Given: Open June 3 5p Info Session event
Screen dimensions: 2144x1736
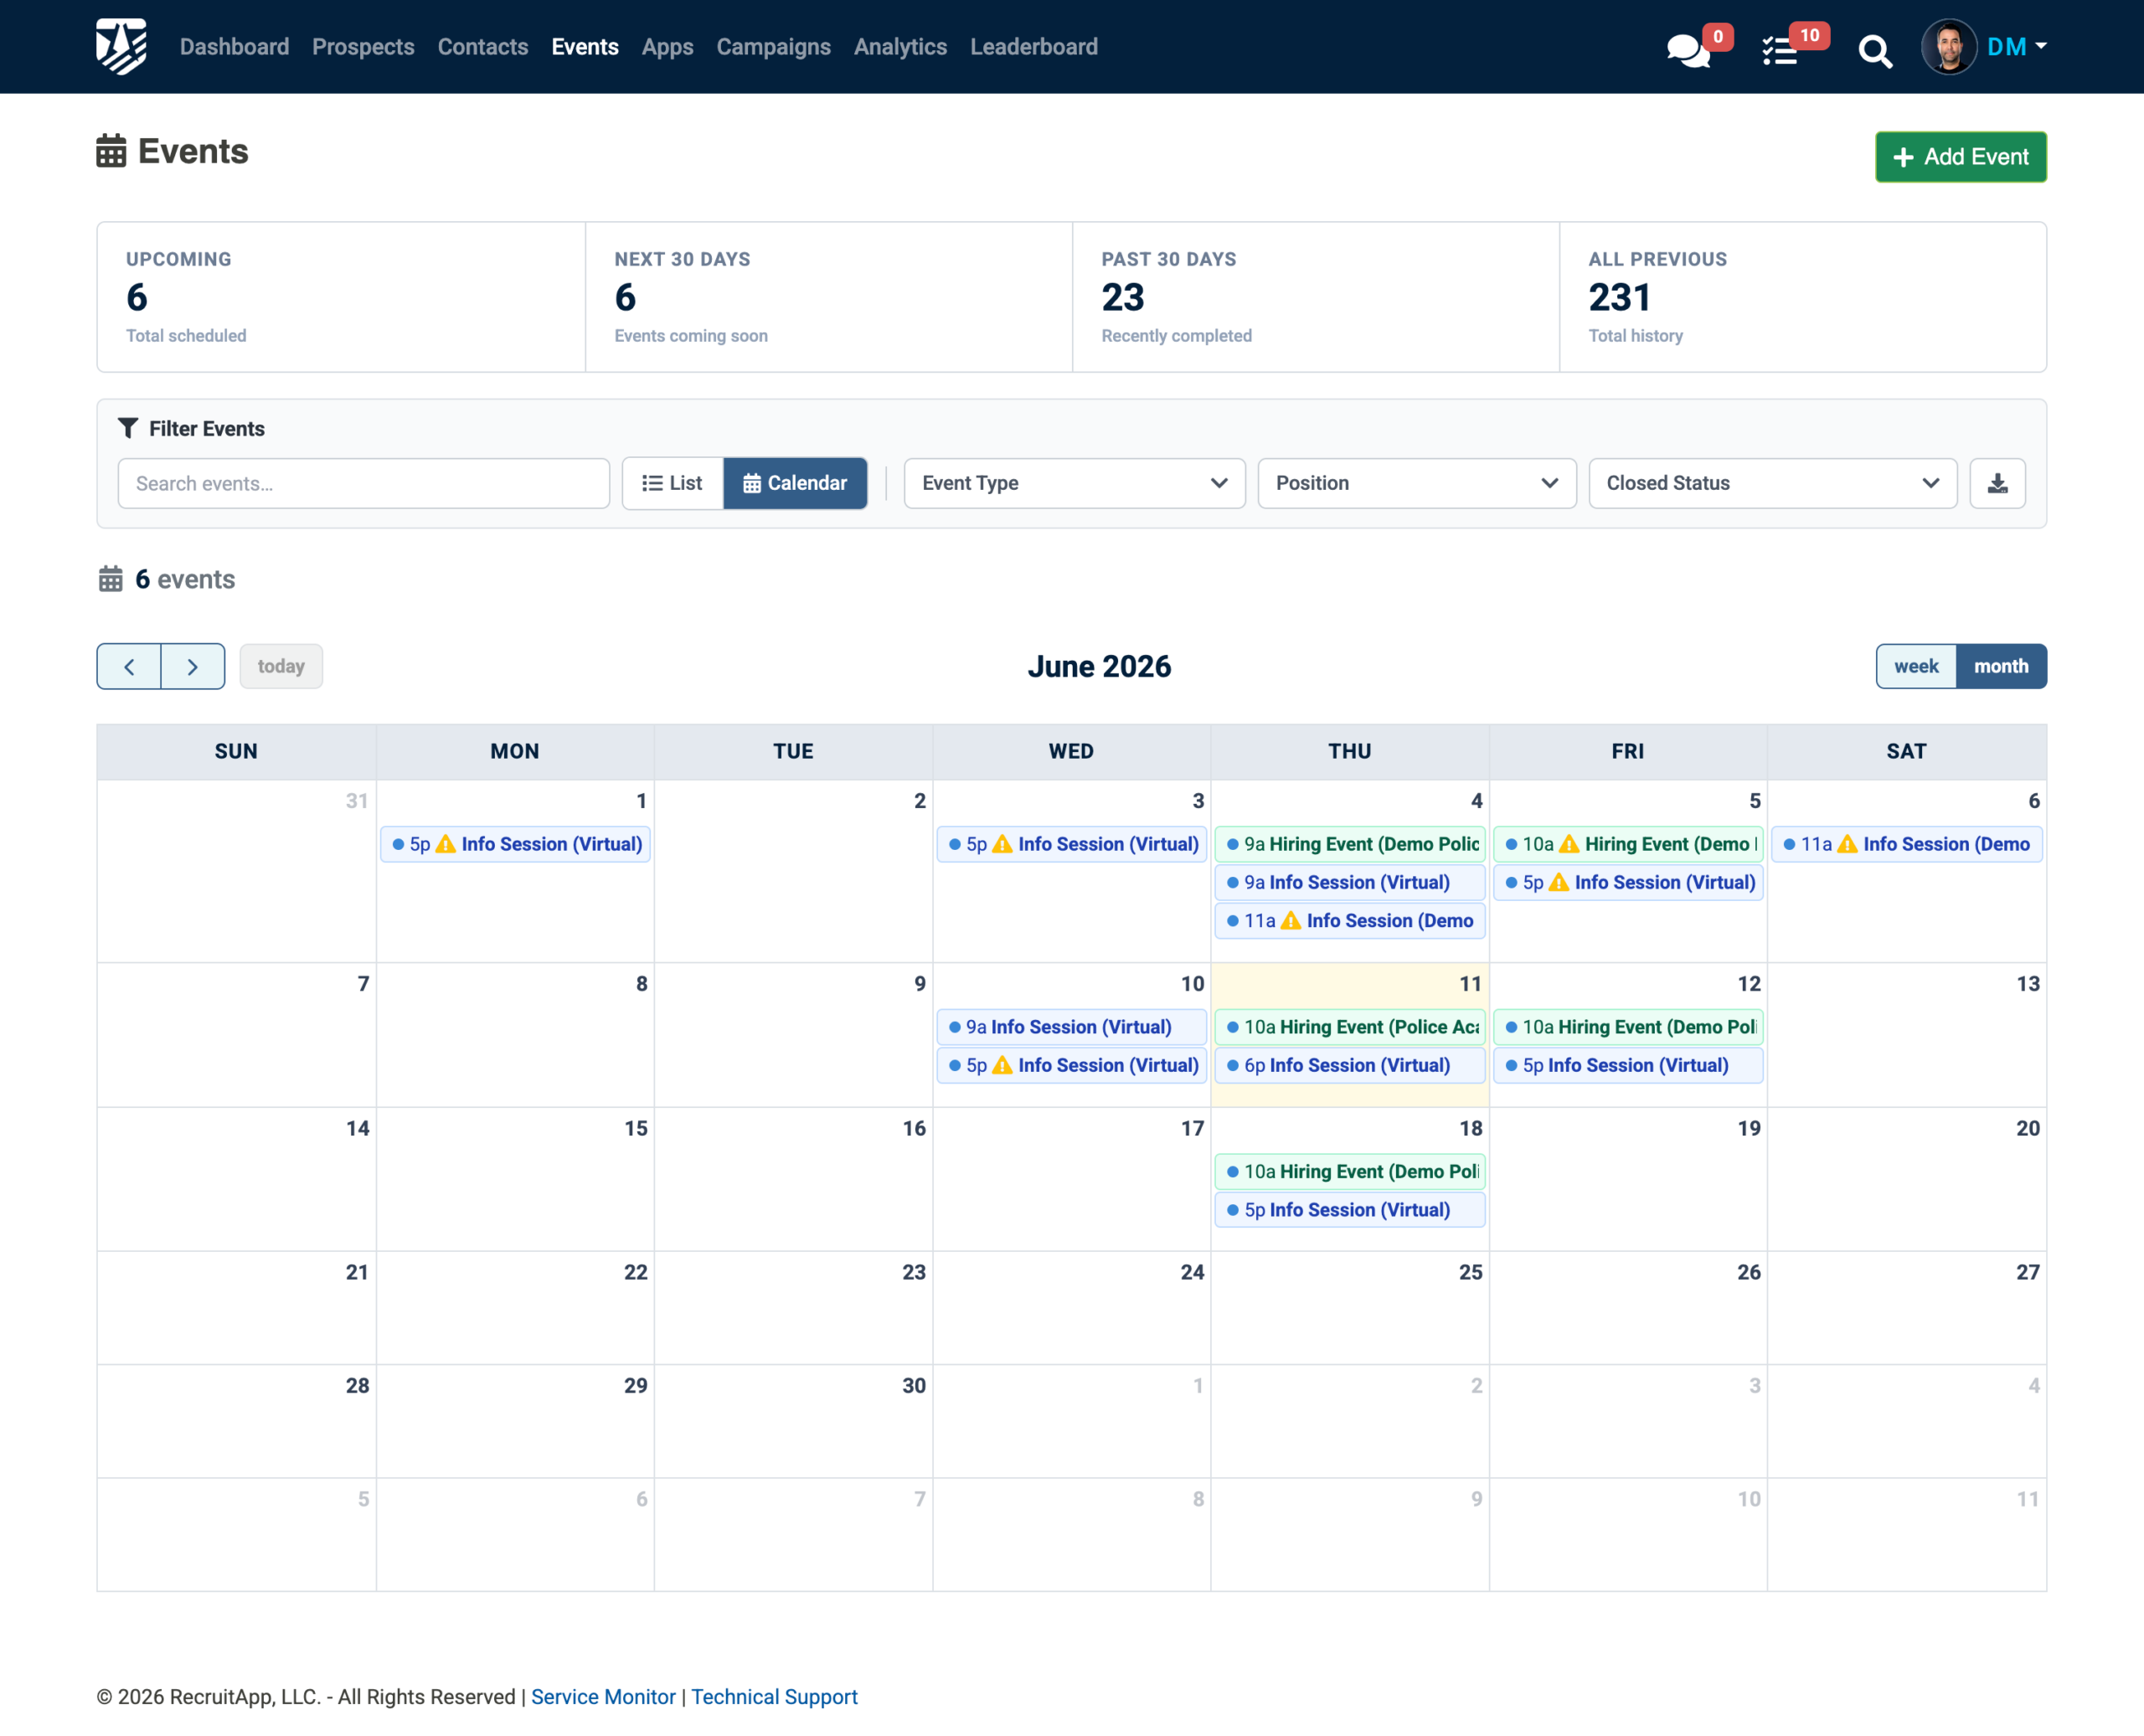Looking at the screenshot, I should coord(1071,844).
